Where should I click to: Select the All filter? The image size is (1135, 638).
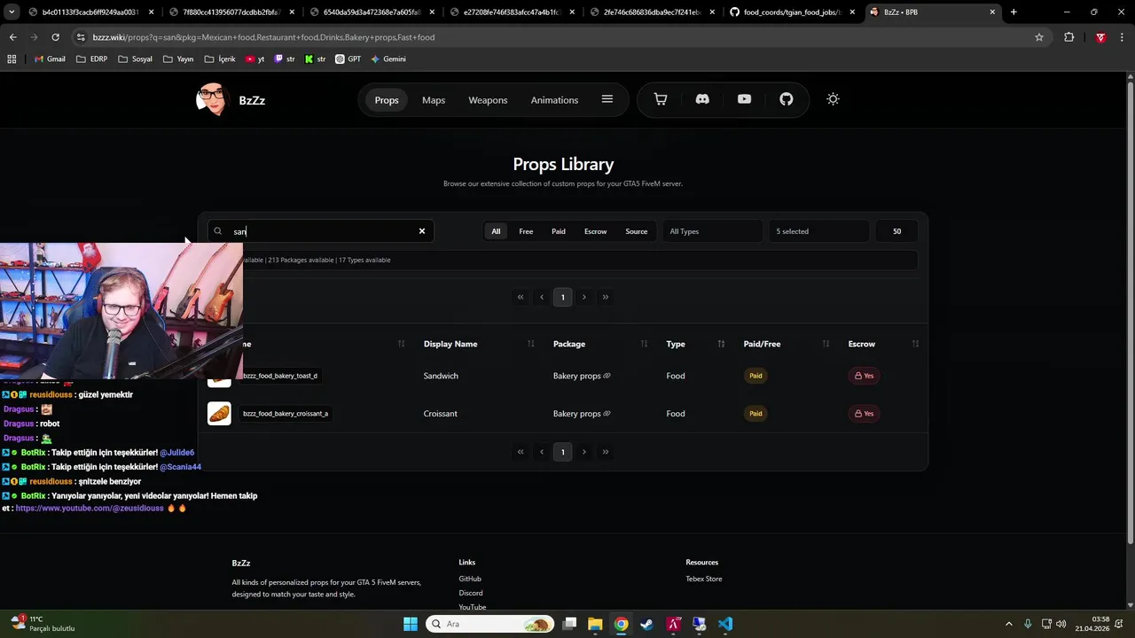click(x=496, y=231)
